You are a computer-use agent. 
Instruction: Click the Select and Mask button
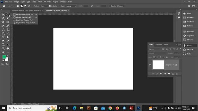(117, 6)
